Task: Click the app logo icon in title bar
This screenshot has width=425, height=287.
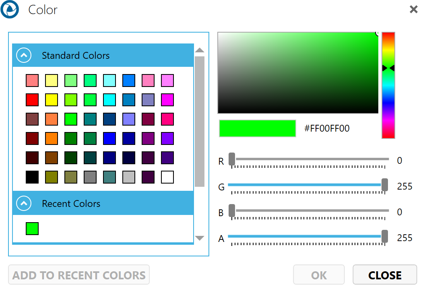Action: pos(10,9)
